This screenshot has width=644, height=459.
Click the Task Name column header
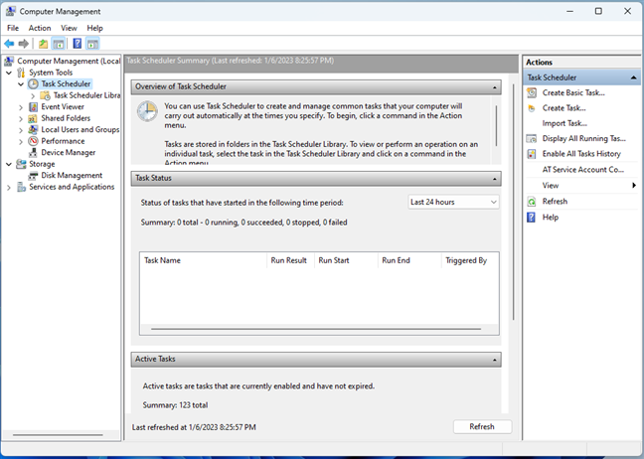click(x=204, y=260)
